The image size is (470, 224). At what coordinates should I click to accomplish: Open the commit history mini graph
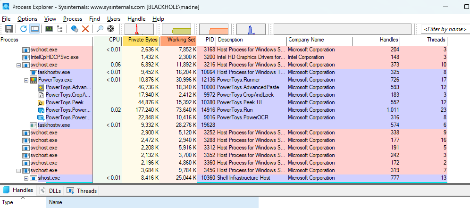click(176, 29)
